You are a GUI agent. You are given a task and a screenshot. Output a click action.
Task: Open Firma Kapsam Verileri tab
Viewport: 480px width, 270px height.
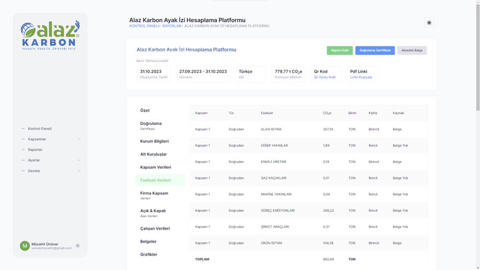[x=154, y=195]
